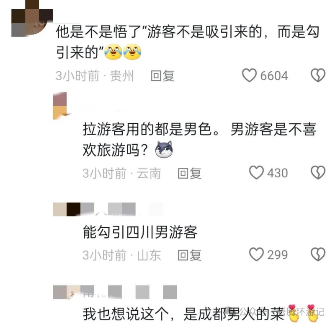Reply to the Guizhou comment via 回复
The image size is (335, 325).
pos(162,76)
